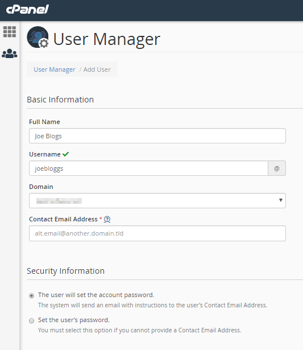Click the User Manager page title
303x350 pixels.
[107, 39]
